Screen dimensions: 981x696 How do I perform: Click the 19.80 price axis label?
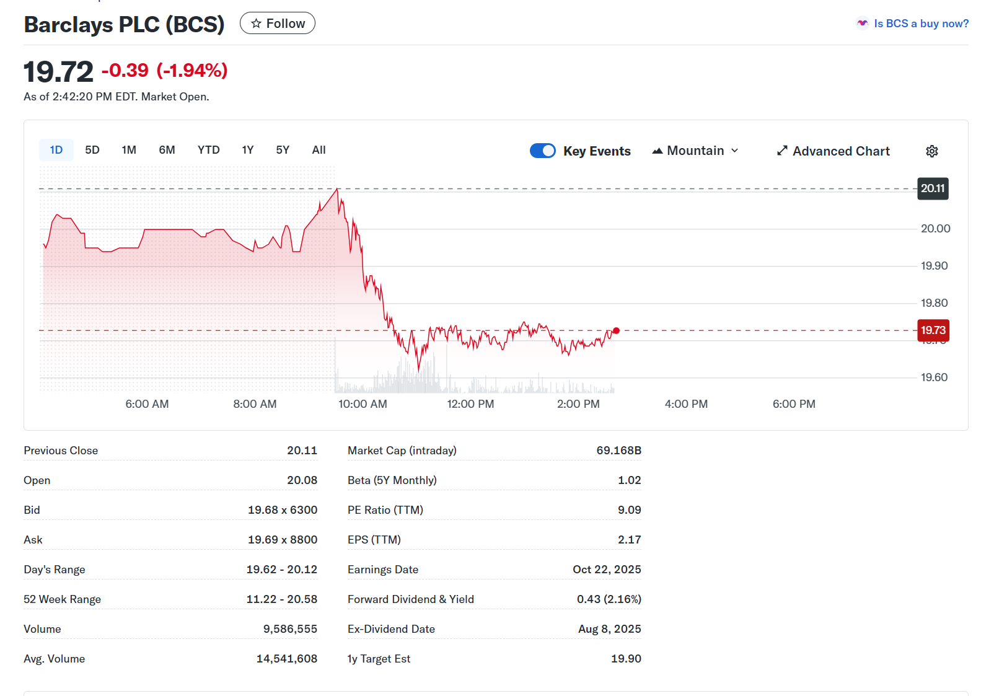934,303
